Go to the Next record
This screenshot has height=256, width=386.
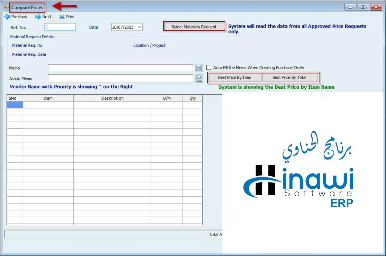(43, 17)
